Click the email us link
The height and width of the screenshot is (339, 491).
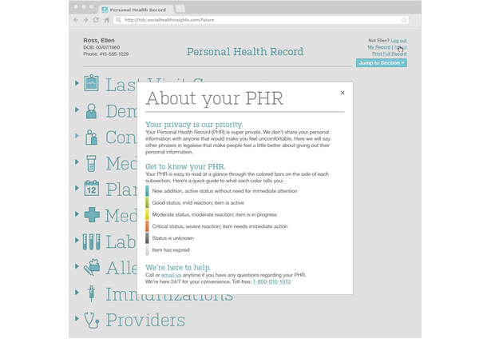[x=171, y=275]
